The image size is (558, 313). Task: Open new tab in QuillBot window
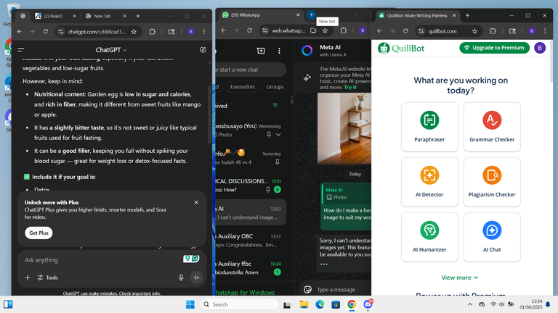[468, 16]
